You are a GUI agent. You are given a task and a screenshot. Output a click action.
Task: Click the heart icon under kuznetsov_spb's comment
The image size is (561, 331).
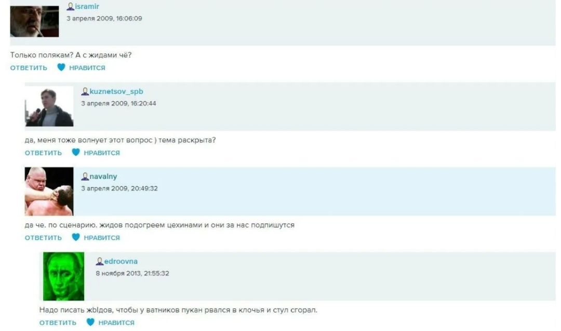coord(76,152)
